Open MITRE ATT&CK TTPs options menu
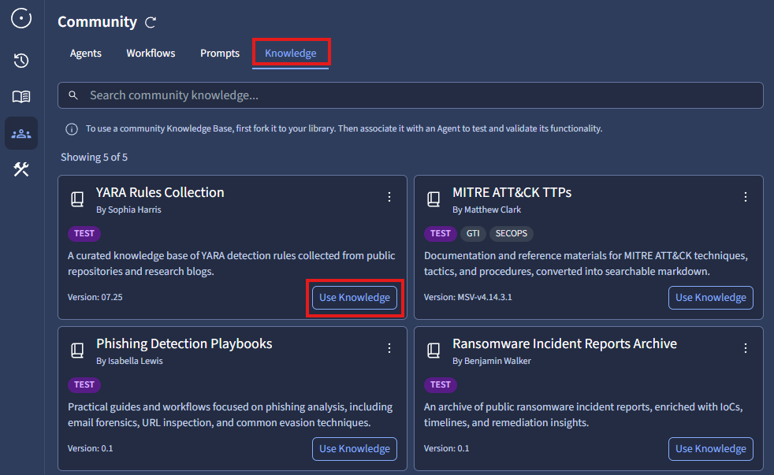 pyautogui.click(x=745, y=197)
